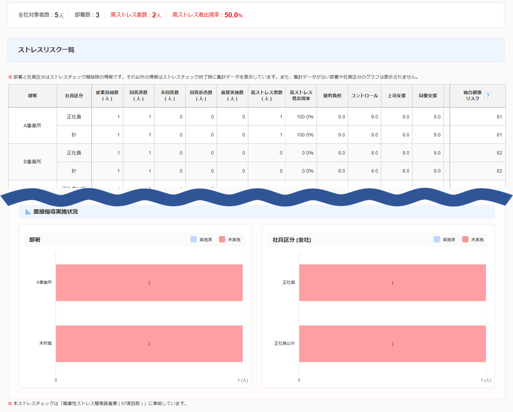Click the 高ストレス者数 column header
The image size is (513, 412).
click(x=267, y=95)
